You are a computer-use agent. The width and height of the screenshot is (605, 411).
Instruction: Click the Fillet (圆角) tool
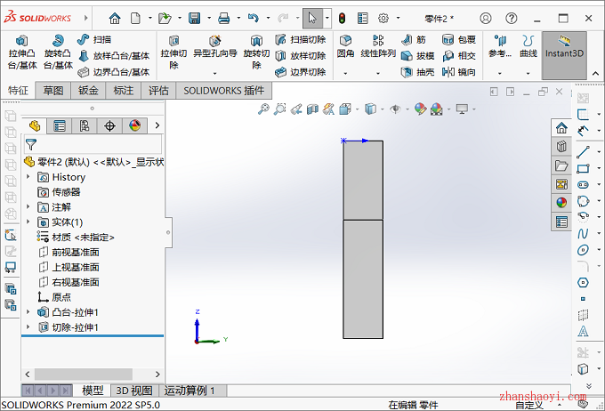[x=345, y=46]
